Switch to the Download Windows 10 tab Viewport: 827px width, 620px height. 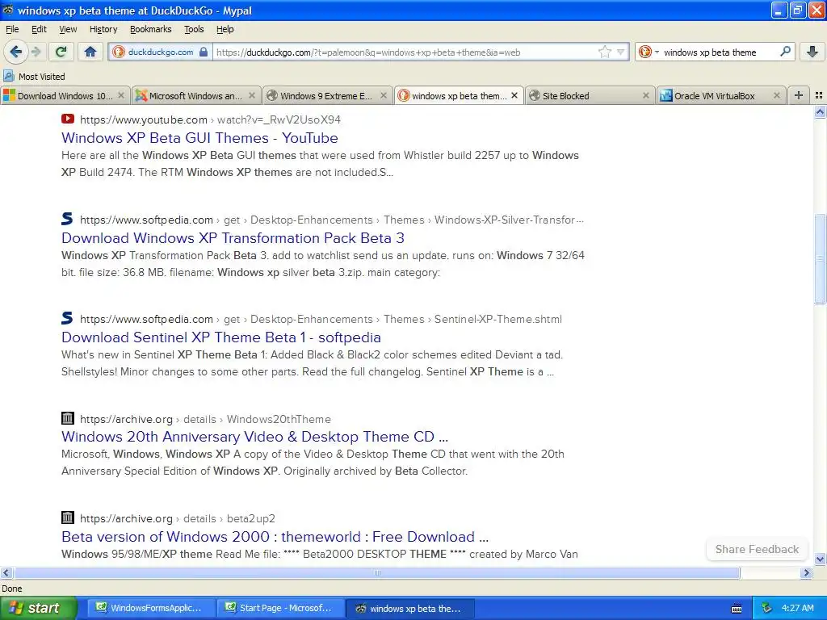pos(65,95)
